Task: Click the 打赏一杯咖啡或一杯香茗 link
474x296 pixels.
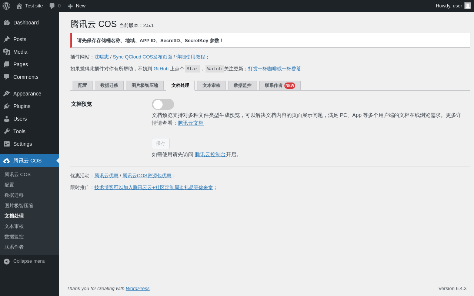Action: tap(274, 69)
